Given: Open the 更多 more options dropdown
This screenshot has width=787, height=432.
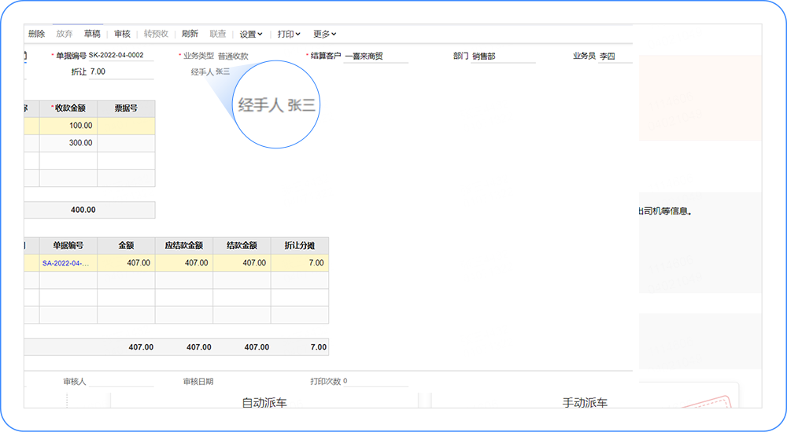Looking at the screenshot, I should click(324, 34).
